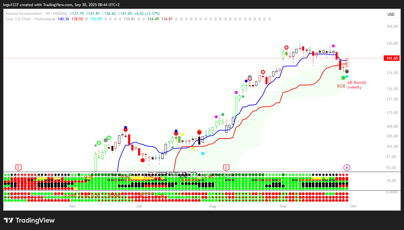Click the RGR text label on chart
Viewport: 404px width, 230px height.
341,86
